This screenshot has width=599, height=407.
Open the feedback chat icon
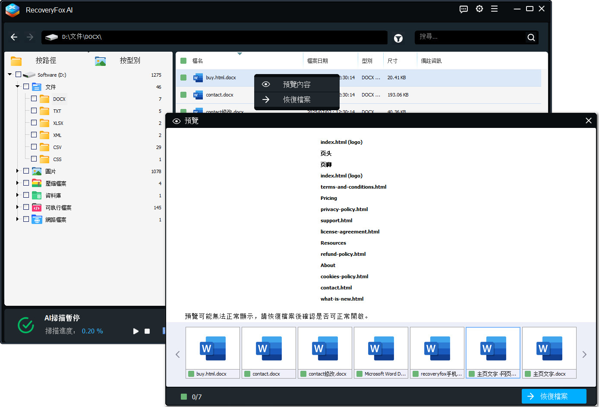point(463,9)
